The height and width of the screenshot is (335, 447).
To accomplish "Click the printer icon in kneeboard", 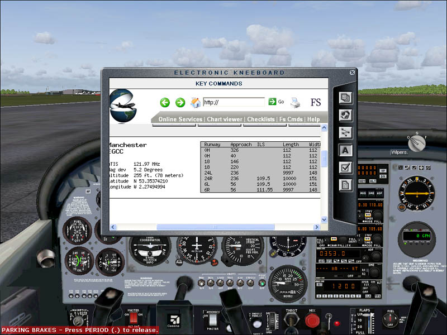I will (296, 103).
